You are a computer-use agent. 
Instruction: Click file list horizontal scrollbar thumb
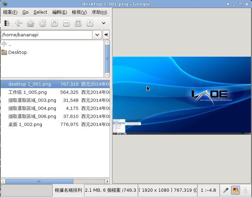pos(39,181)
